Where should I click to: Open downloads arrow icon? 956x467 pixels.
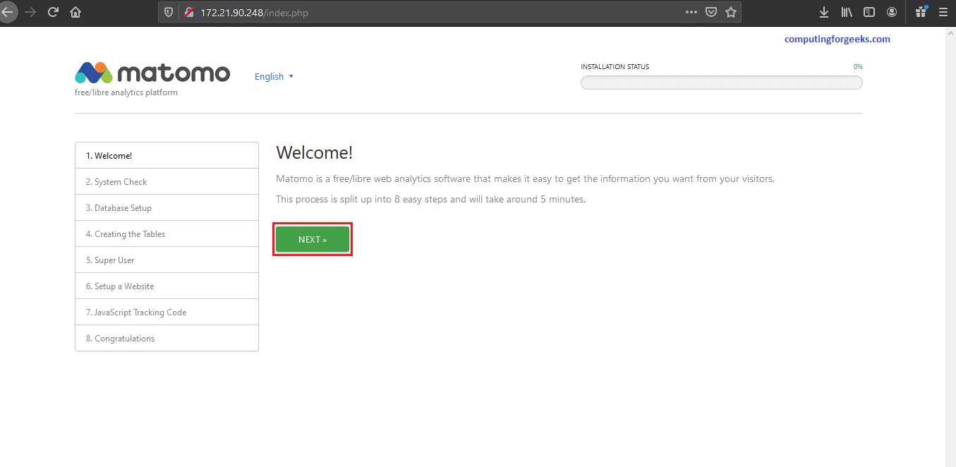pos(823,12)
